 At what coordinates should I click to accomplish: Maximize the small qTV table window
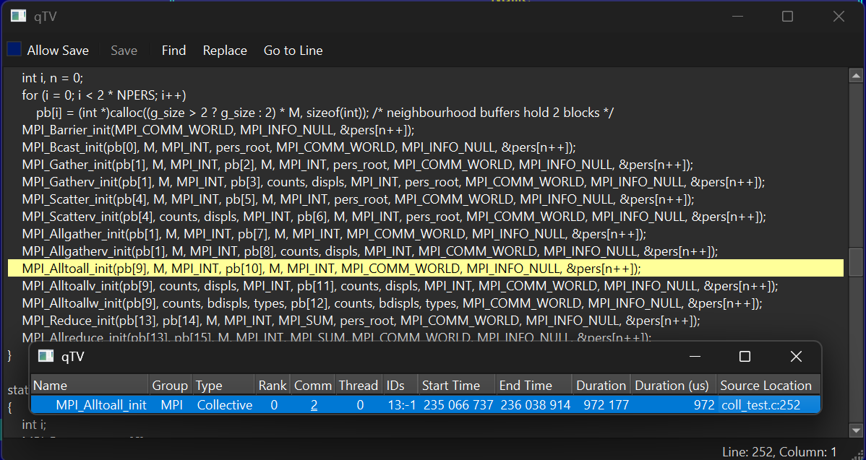tap(745, 357)
